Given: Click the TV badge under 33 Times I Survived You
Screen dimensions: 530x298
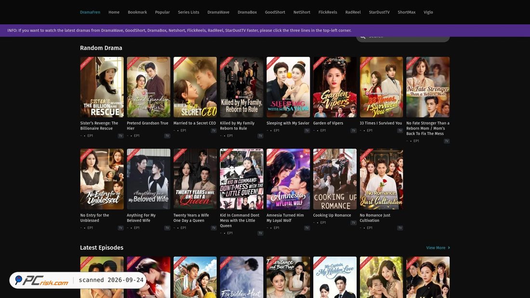Looking at the screenshot, I should (x=400, y=130).
